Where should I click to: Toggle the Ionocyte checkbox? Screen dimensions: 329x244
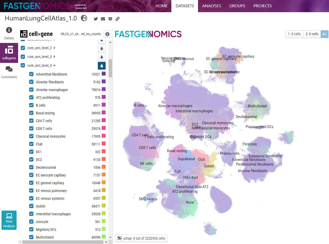(31, 222)
